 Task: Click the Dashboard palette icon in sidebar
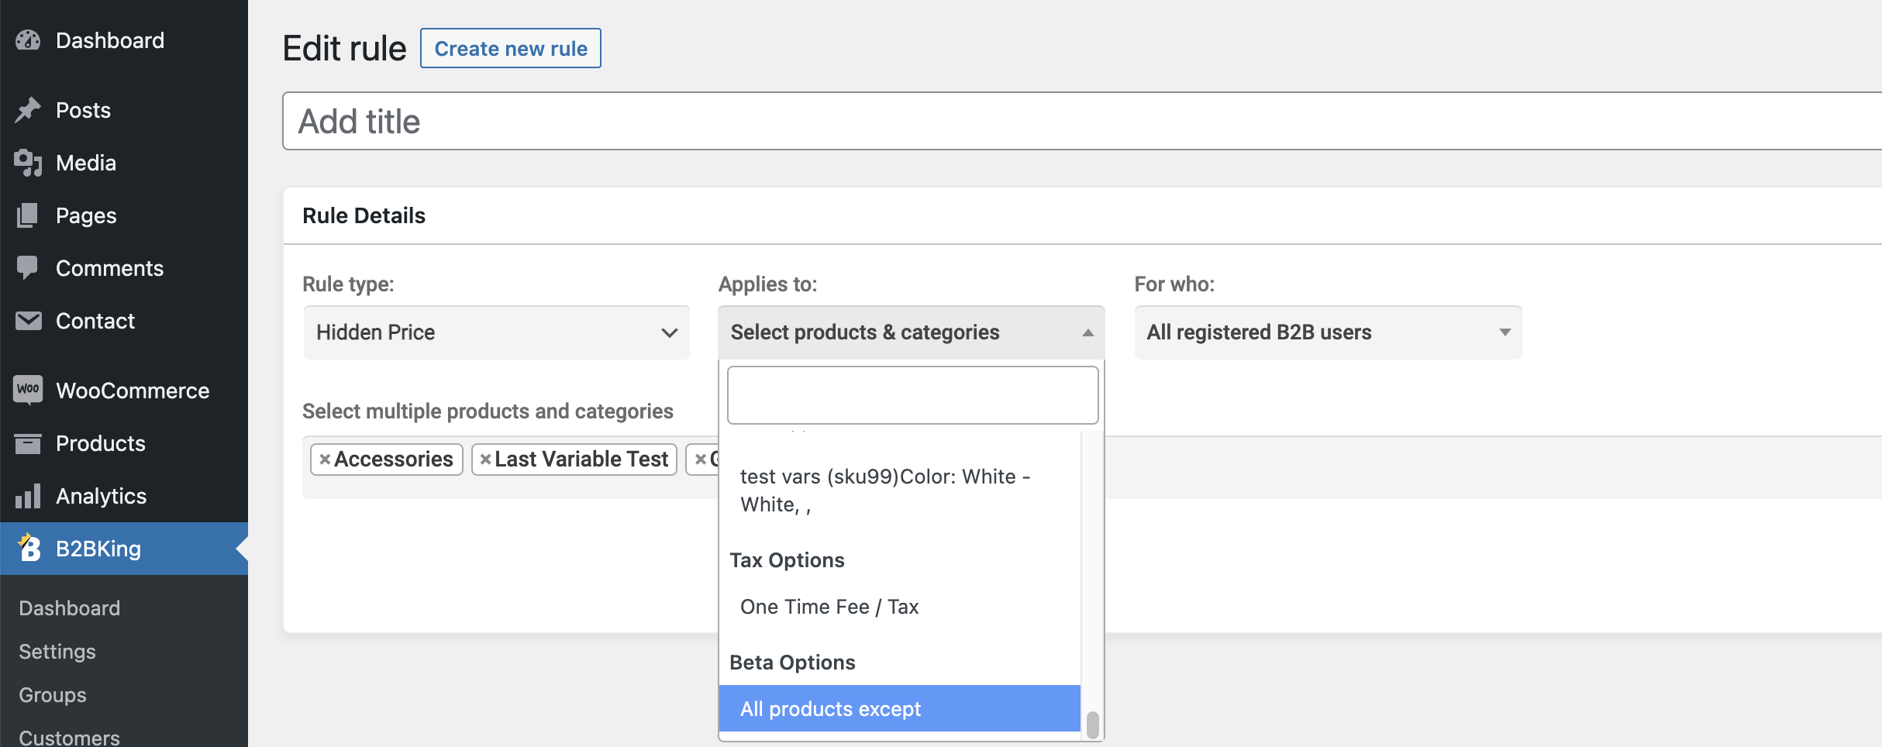(x=28, y=40)
